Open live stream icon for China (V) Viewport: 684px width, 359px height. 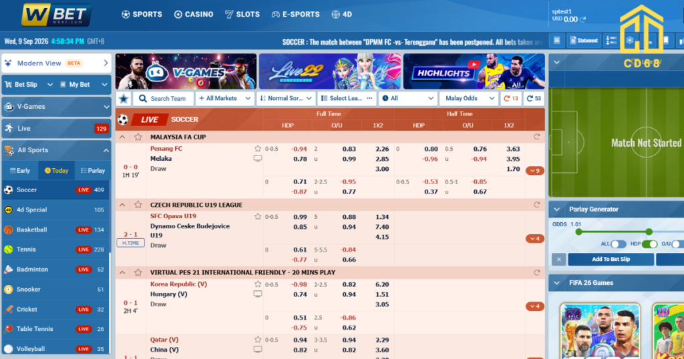tap(258, 350)
